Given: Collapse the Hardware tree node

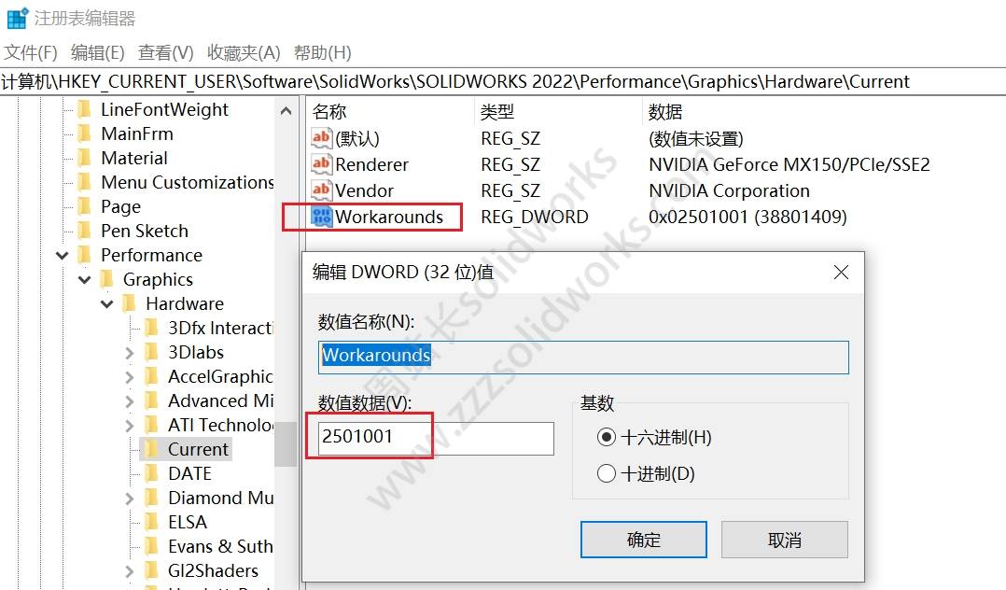Looking at the screenshot, I should point(107,303).
